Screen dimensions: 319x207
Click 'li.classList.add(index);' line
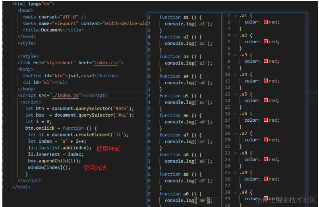click(60, 148)
